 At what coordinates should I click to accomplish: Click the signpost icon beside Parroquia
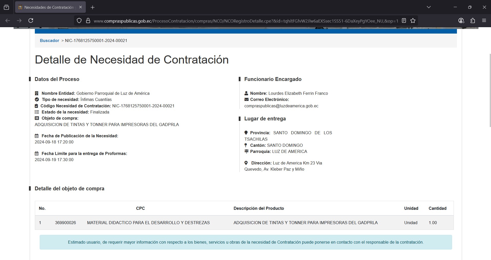pyautogui.click(x=246, y=151)
